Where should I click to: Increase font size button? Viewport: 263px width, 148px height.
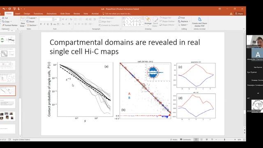click(x=63, y=19)
